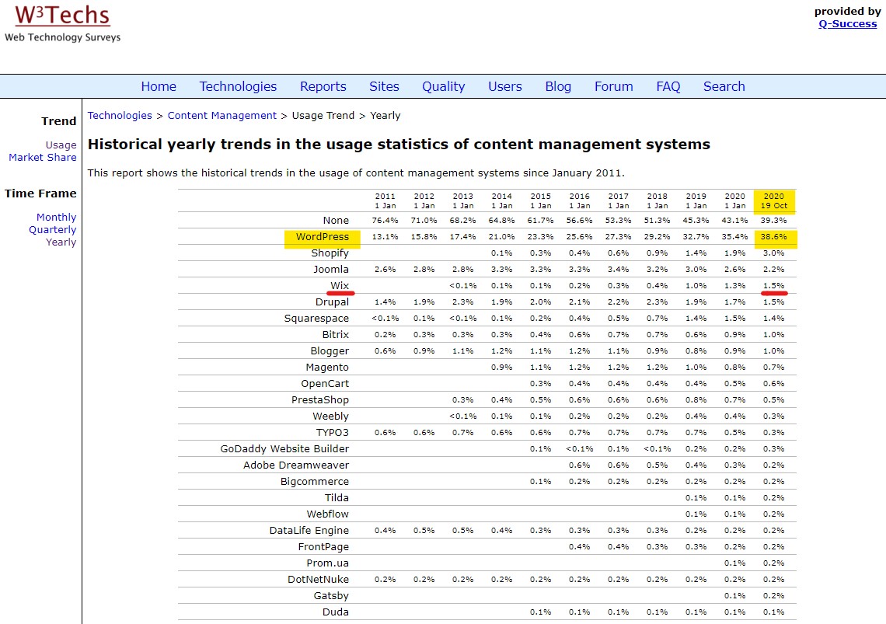Click the GoDaddy Website Builder row label
This screenshot has width=886, height=624.
[x=284, y=449]
